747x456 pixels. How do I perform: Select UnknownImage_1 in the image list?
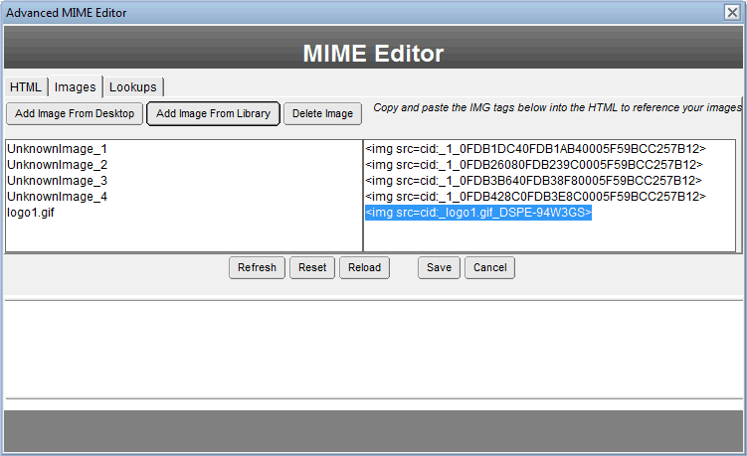[57, 149]
